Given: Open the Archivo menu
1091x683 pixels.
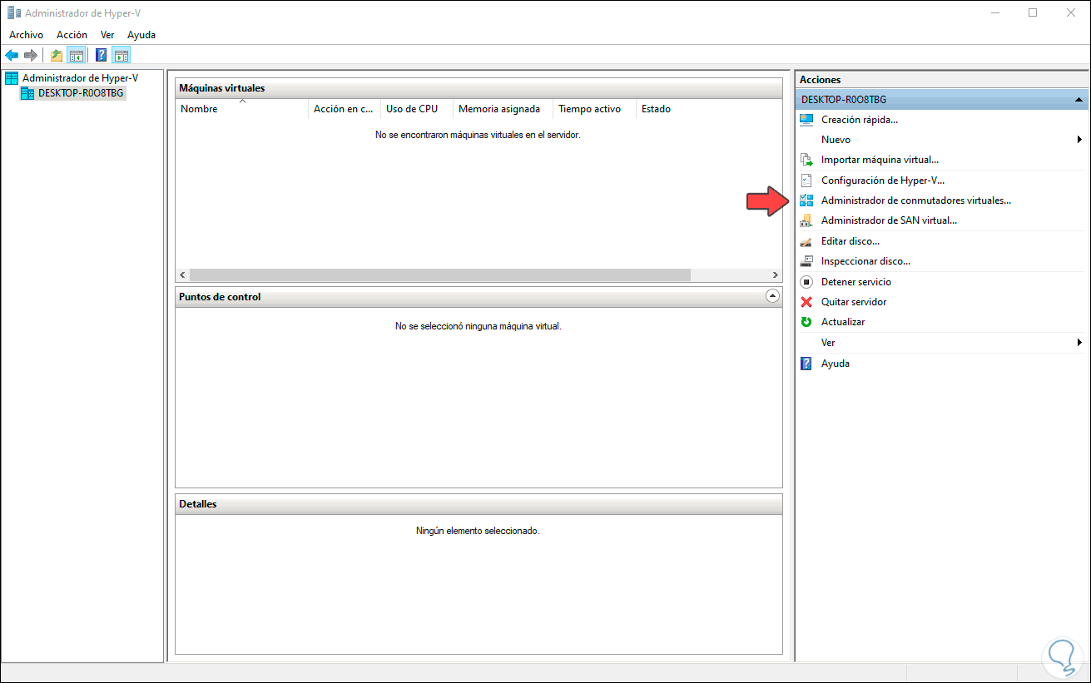Looking at the screenshot, I should tap(26, 35).
